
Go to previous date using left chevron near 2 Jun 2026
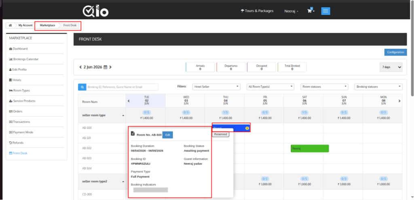80,67
